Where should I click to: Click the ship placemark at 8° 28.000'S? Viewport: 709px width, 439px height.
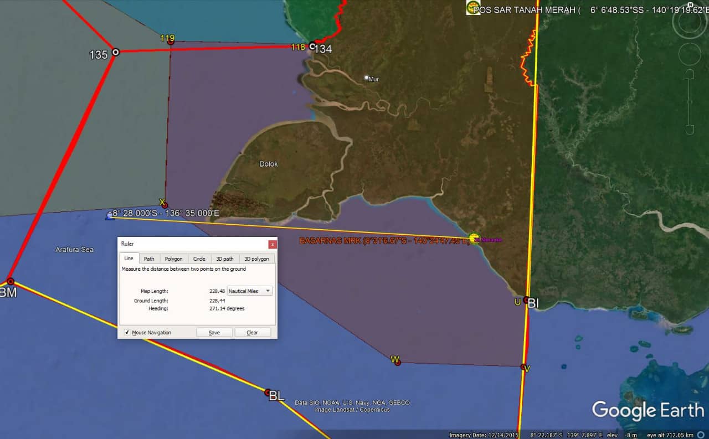point(110,215)
